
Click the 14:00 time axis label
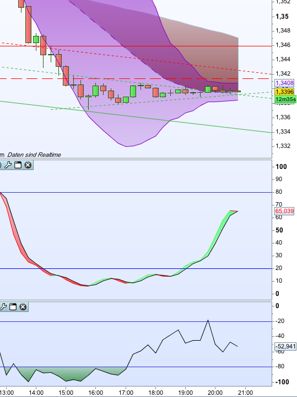coord(36,393)
